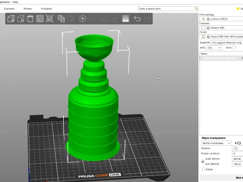The image size is (243, 182).
Task: Click the Delete selected object icon
Action: pyautogui.click(x=21, y=19)
